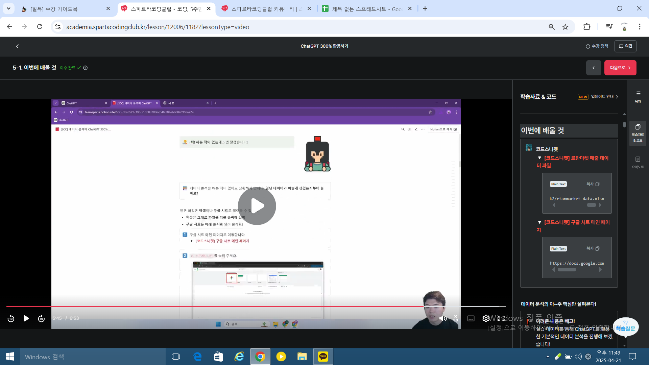Screen dimensions: 649x365
Task: Open 수강 정책 course policy info
Action: 597,46
